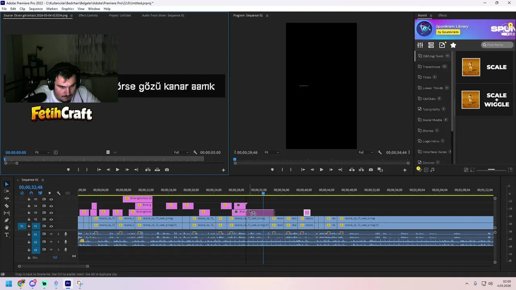This screenshot has height=290, width=516.
Task: Add marker in timeline panel
Action: click(50, 193)
